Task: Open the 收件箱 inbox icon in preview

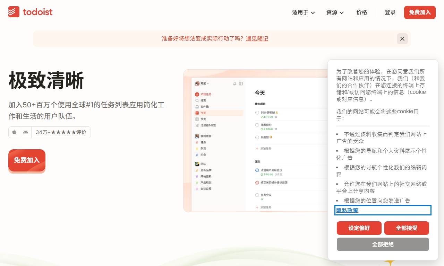Action: 197,107
